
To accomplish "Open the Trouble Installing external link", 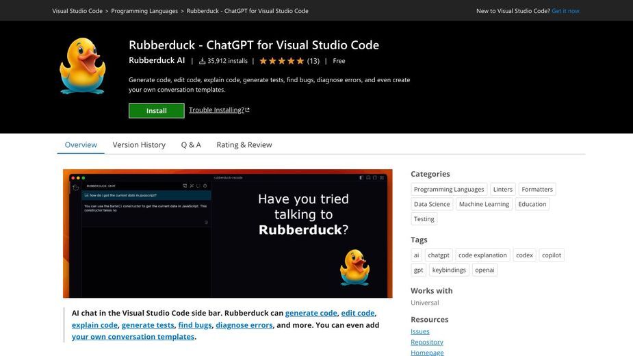I will click(x=219, y=110).
